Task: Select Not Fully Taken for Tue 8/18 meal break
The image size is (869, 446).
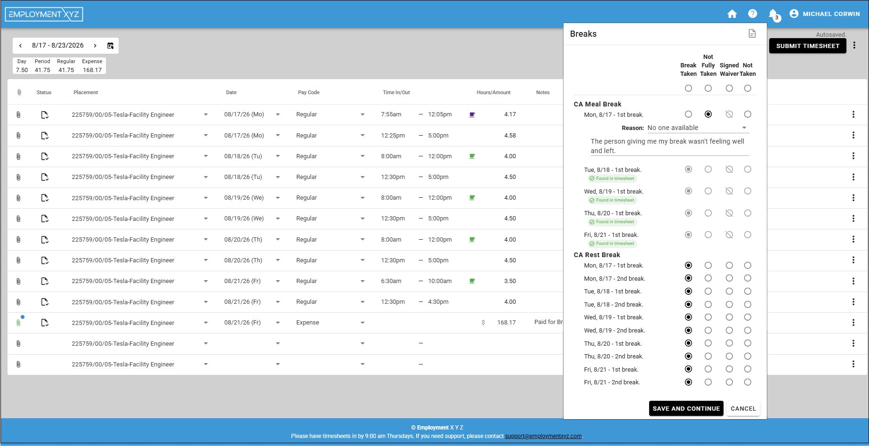Action: 708,169
